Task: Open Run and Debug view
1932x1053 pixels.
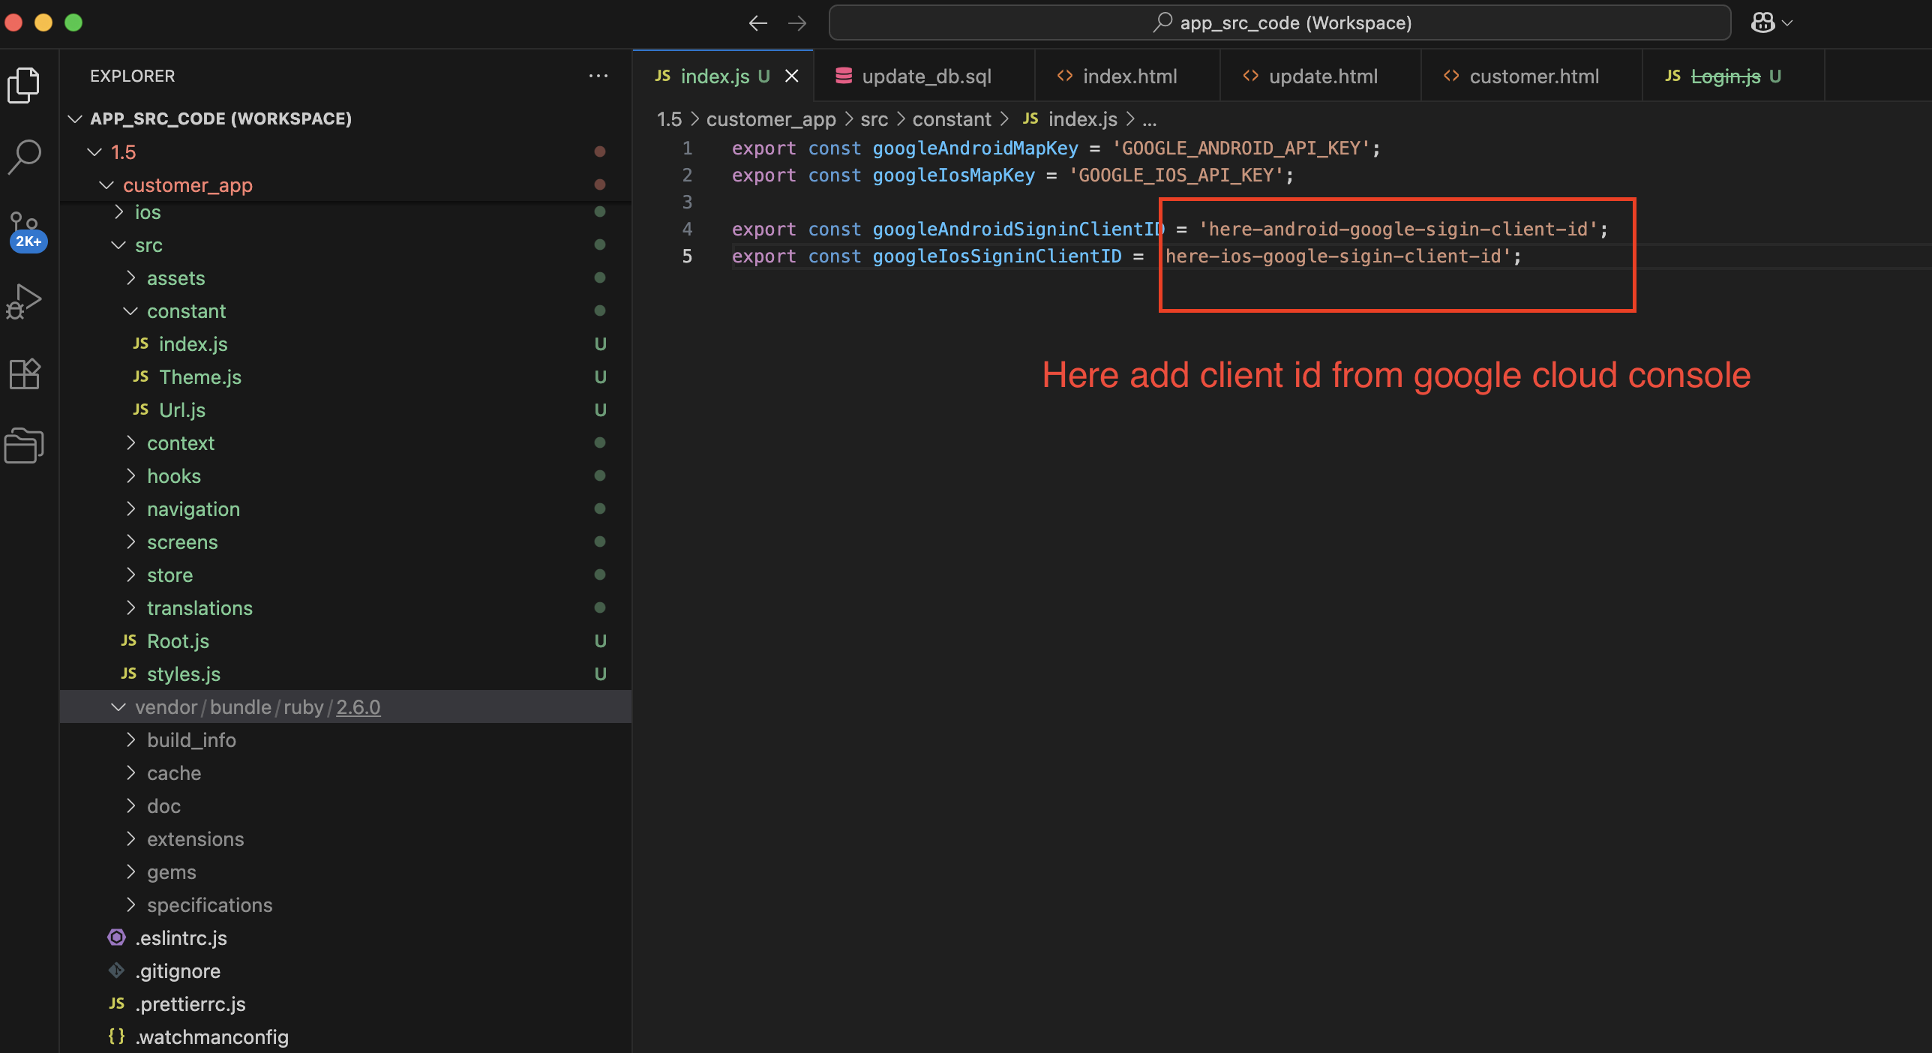Action: coord(25,301)
